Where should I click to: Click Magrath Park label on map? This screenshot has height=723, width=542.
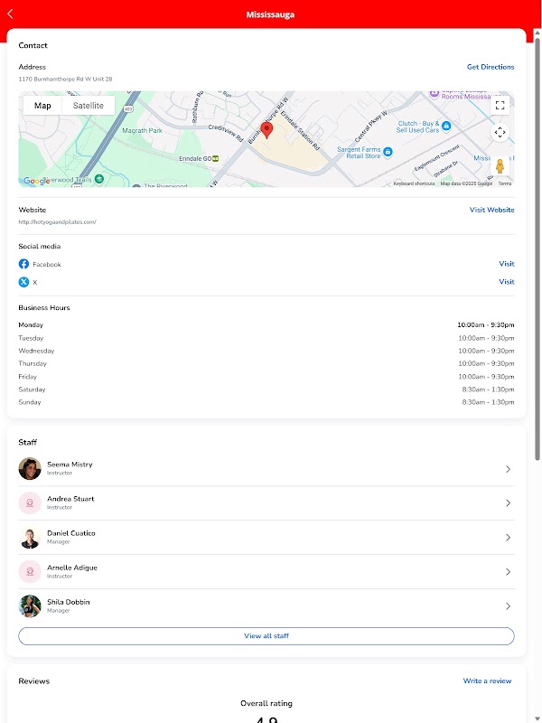click(142, 130)
